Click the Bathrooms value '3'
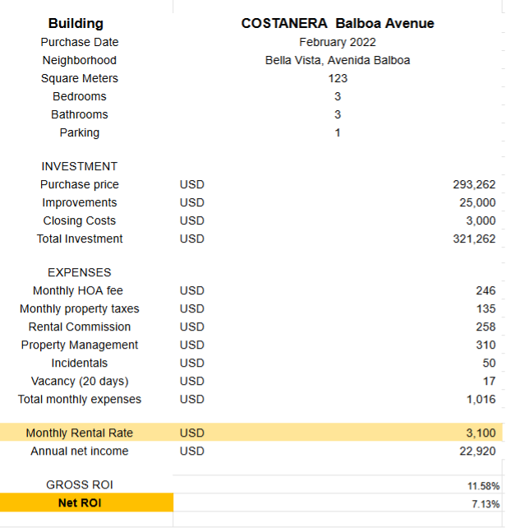This screenshot has height=528, width=506. pyautogui.click(x=338, y=114)
